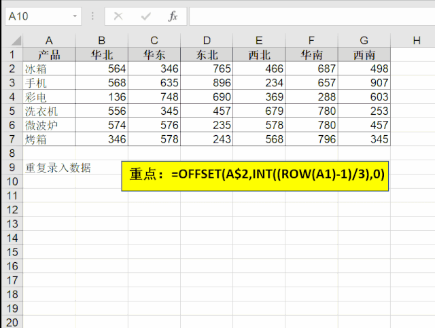Select column E header

tap(259, 41)
